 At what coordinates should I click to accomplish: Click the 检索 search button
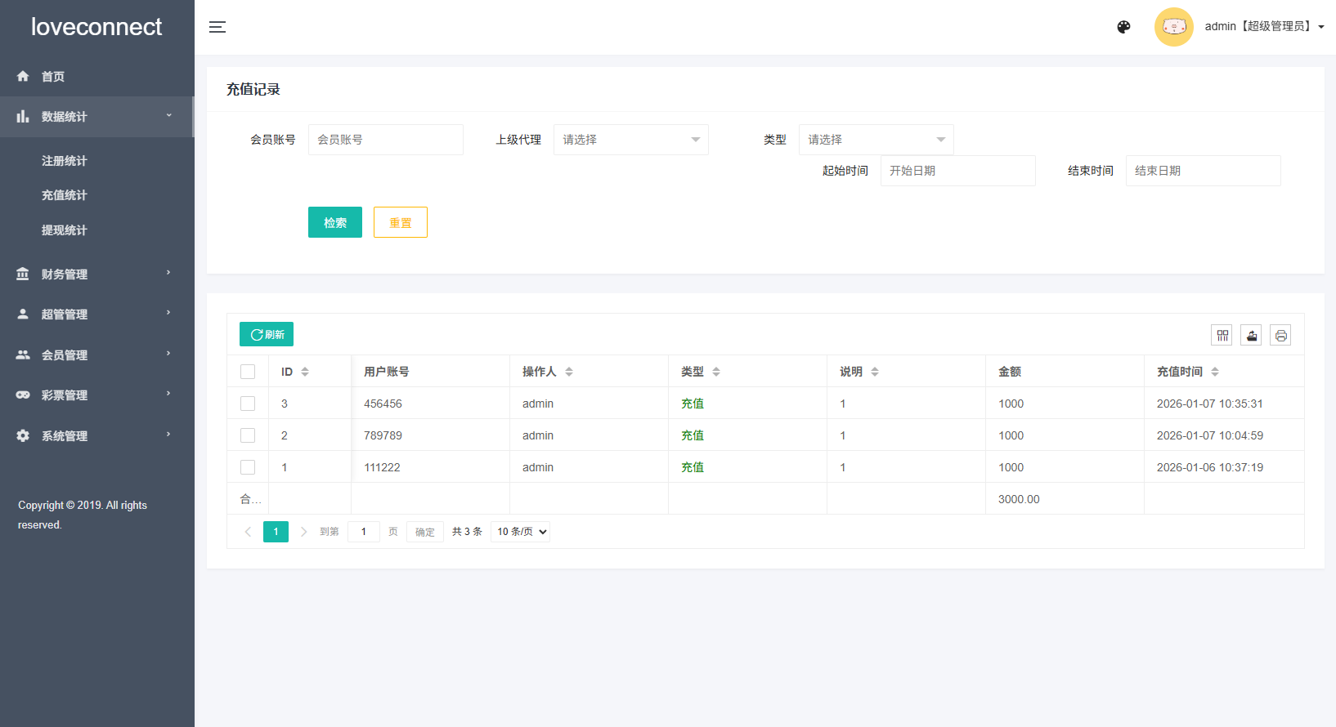coord(335,222)
